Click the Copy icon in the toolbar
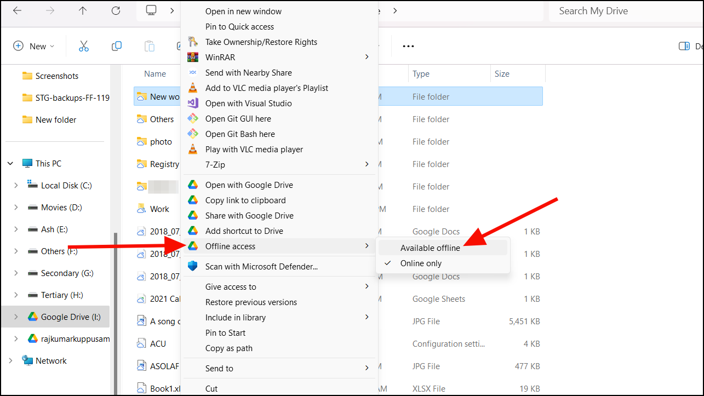Image resolution: width=704 pixels, height=396 pixels. tap(116, 46)
